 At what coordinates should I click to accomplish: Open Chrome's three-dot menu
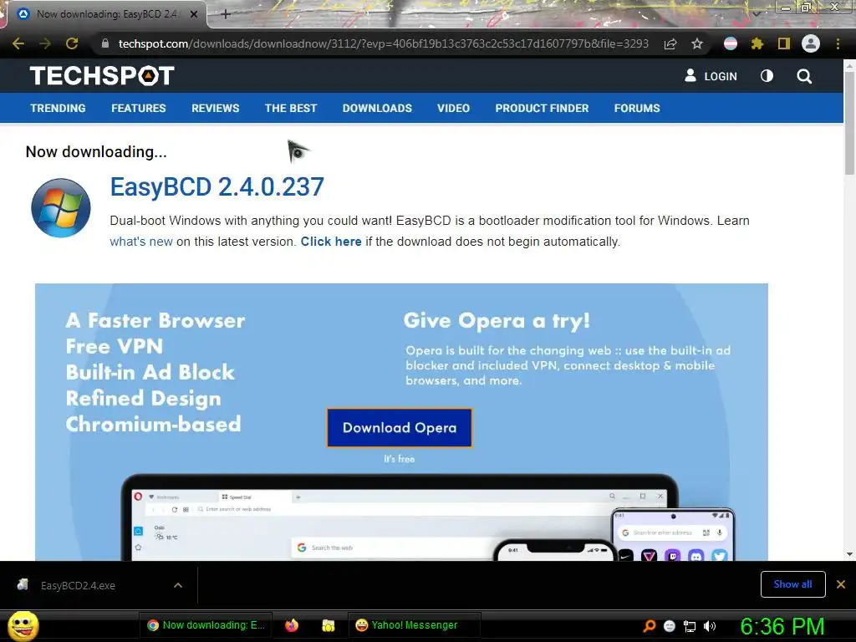pos(838,43)
